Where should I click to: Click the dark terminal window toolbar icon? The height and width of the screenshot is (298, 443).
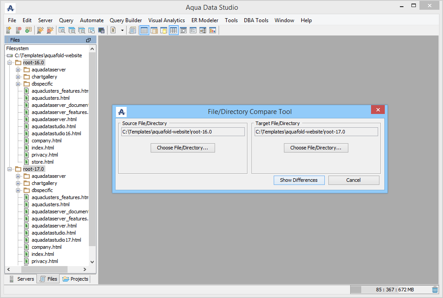[x=101, y=30]
